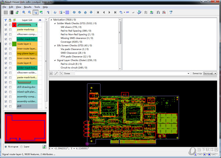Open the Tools menu
Viewport: 221px width, 158px height.
click(37, 7)
